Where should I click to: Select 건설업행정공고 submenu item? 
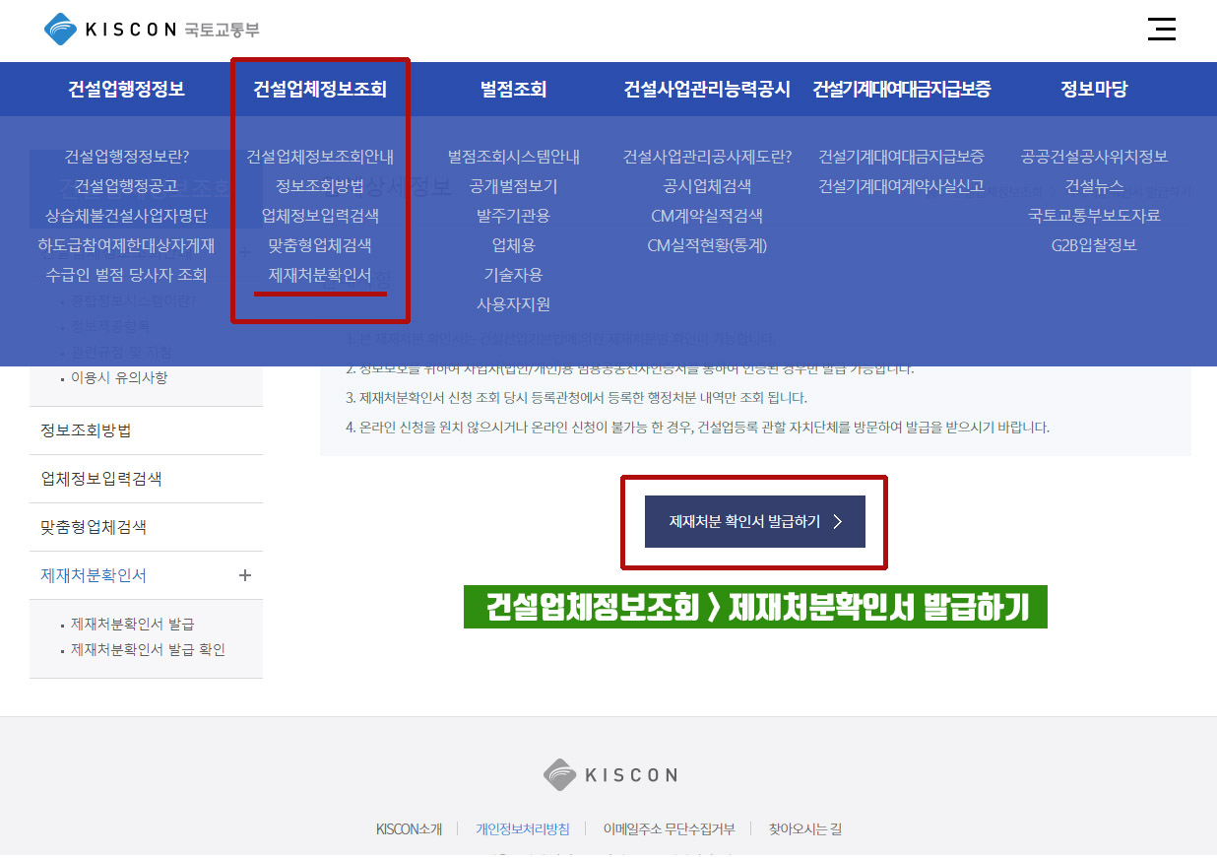tap(126, 186)
